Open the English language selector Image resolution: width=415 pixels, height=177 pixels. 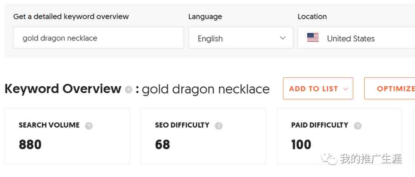pos(241,38)
